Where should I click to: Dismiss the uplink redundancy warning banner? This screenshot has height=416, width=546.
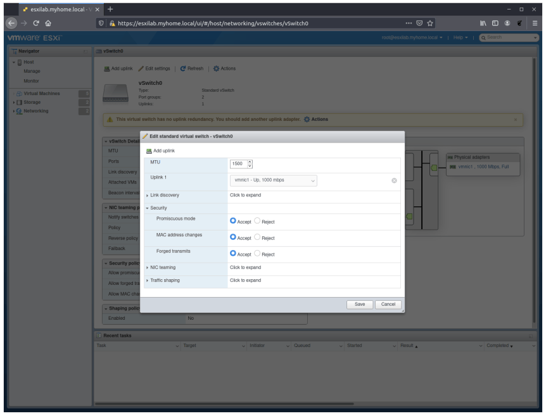(516, 120)
